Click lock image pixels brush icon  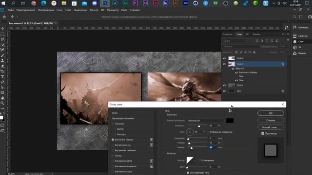(x=241, y=52)
